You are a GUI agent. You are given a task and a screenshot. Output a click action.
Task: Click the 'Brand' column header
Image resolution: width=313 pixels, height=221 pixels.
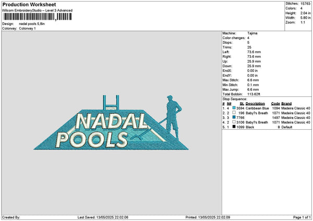click(286, 104)
